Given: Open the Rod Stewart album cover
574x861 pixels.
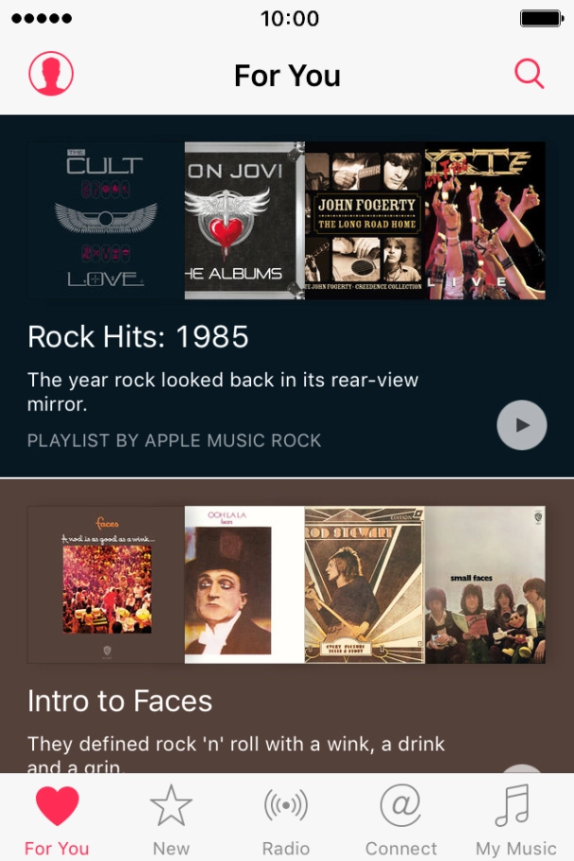Looking at the screenshot, I should [x=364, y=584].
